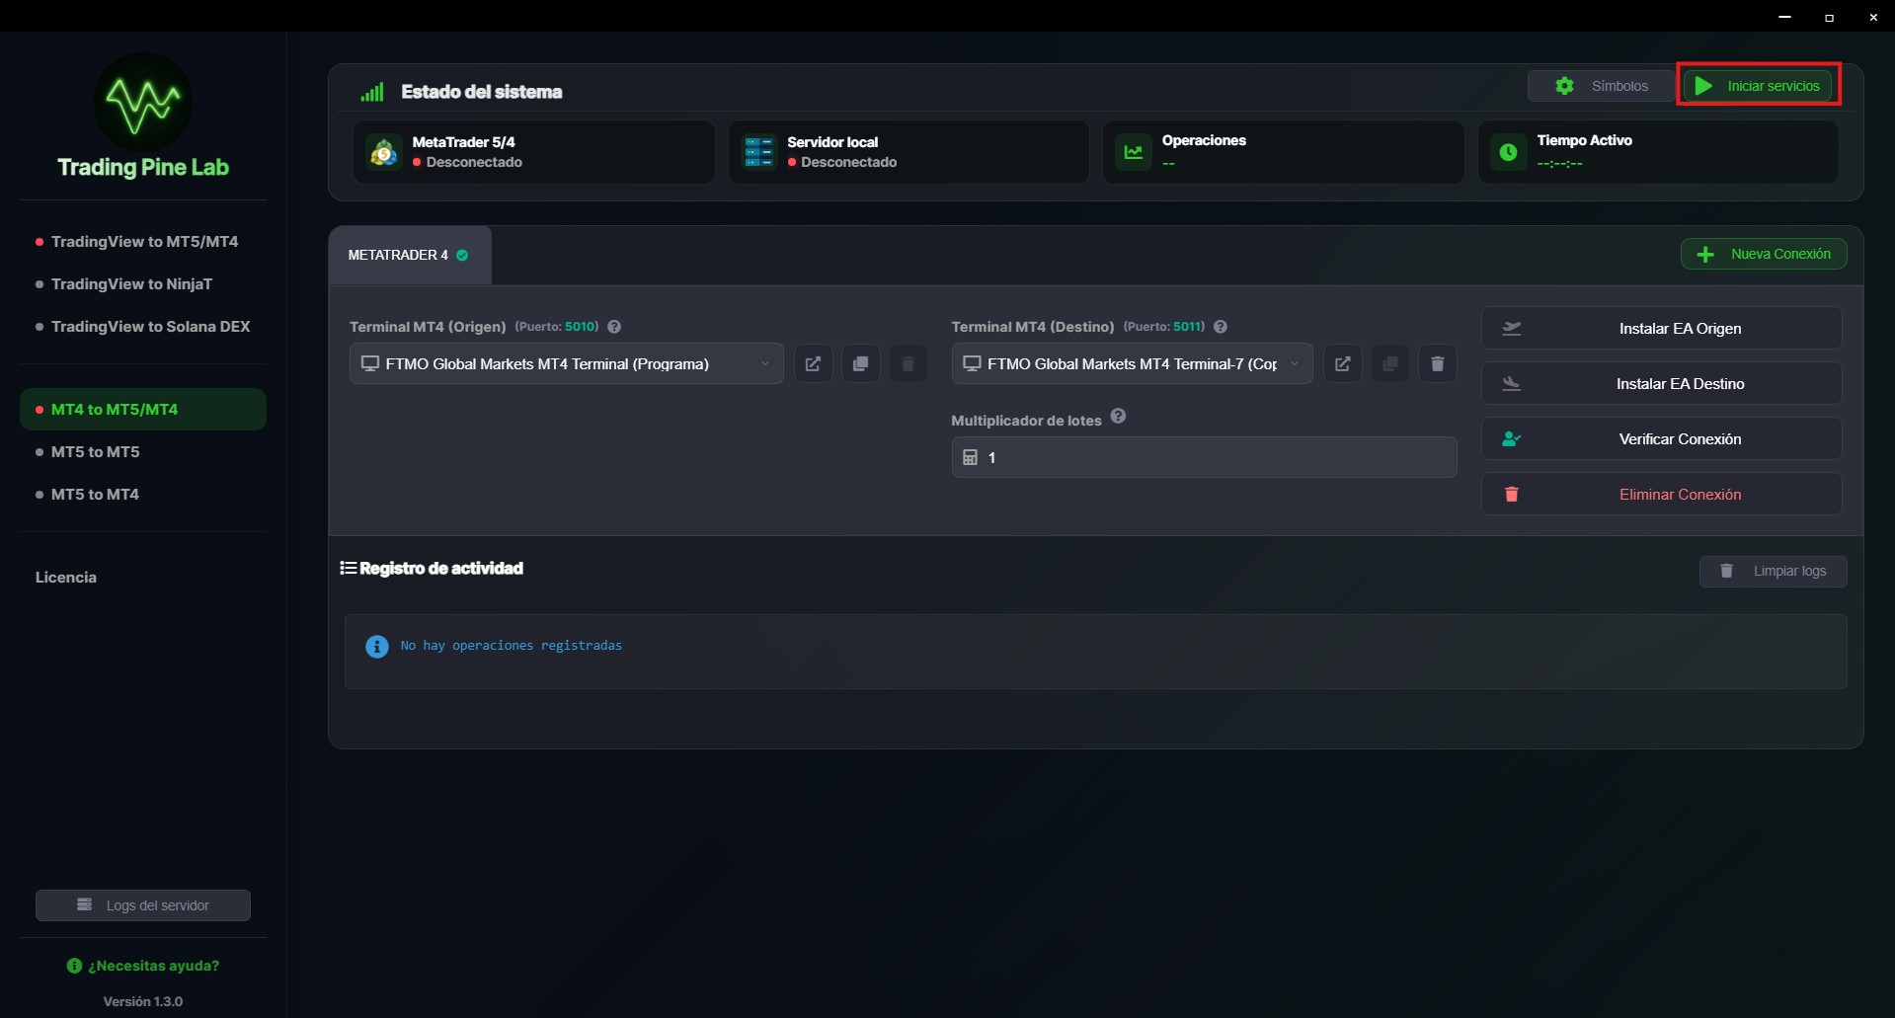Image resolution: width=1895 pixels, height=1018 pixels.
Task: Click the Multiplicador de lotes input field
Action: coord(1203,457)
